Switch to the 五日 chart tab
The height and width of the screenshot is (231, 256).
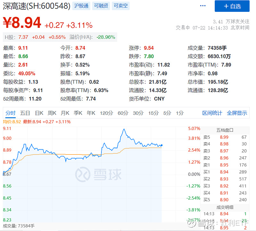coord(25,113)
